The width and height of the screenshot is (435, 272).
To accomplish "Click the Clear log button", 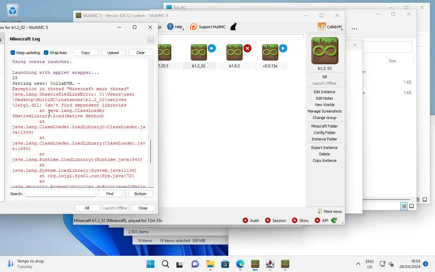I will tap(141, 53).
